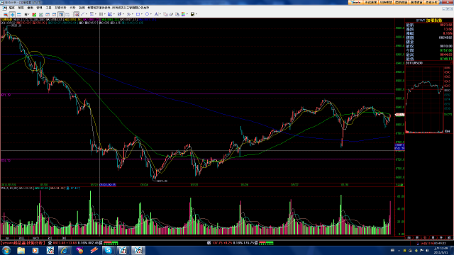Click the date stepper beside 2011/05/30
454x255 pixels.
pyautogui.click(x=451, y=63)
